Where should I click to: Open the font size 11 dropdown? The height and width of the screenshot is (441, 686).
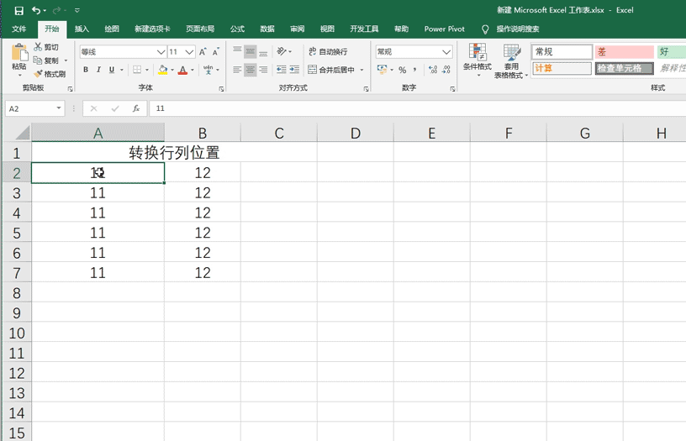click(x=189, y=52)
